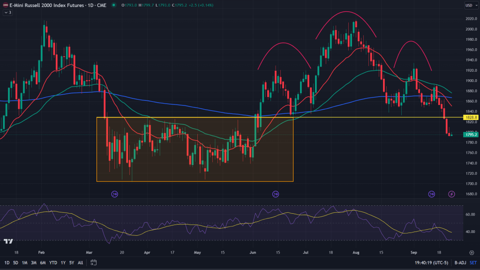This screenshot has width=480, height=270.
Task: Open the Go to date calendar icon
Action: 93,262
